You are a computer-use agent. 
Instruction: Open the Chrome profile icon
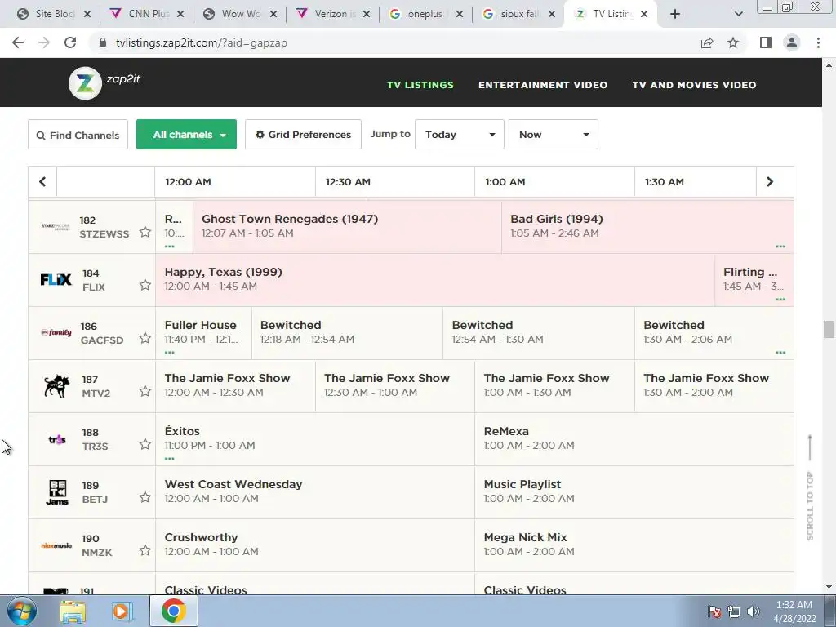792,42
